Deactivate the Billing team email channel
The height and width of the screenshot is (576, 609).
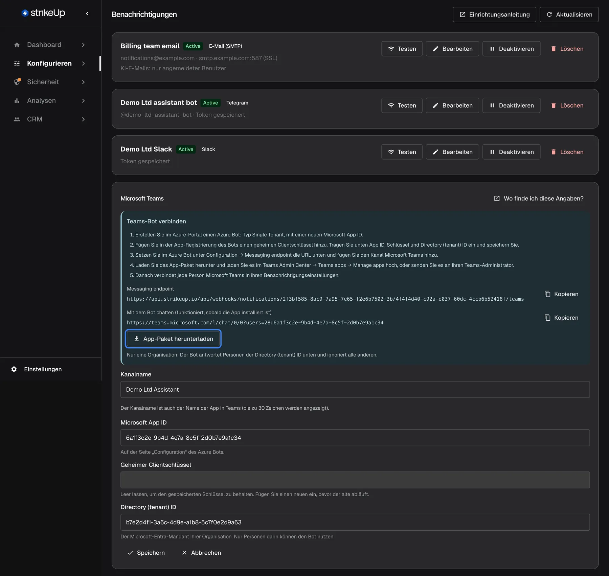[511, 49]
